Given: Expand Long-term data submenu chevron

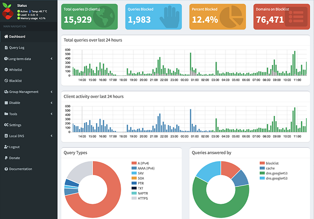Looking at the screenshot, I should coord(52,59).
